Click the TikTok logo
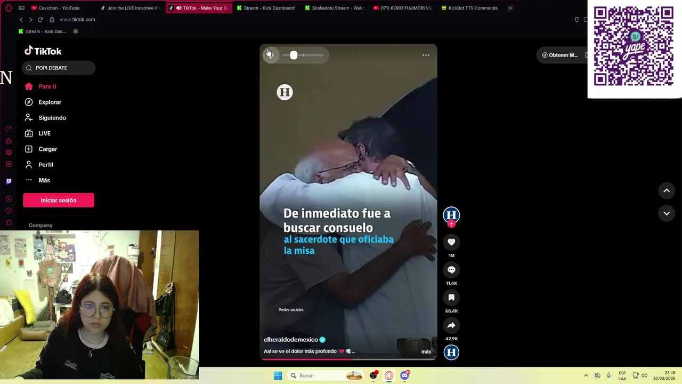The width and height of the screenshot is (682, 384). pos(43,51)
